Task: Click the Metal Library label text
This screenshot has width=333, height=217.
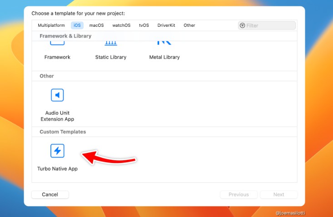Action: 164,57
